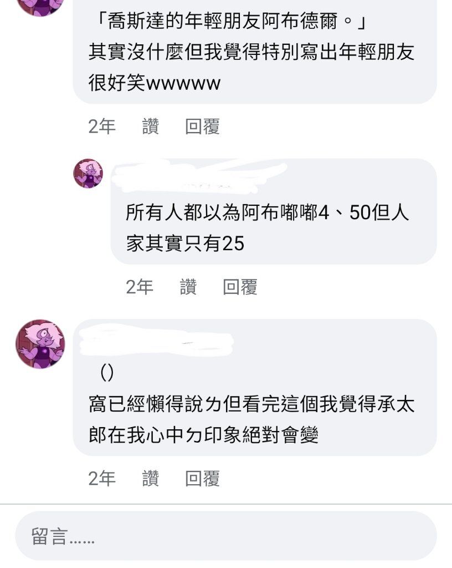The image size is (452, 568).
Task: Open the 2年 timestamp under the first comment
Action: click(x=102, y=126)
